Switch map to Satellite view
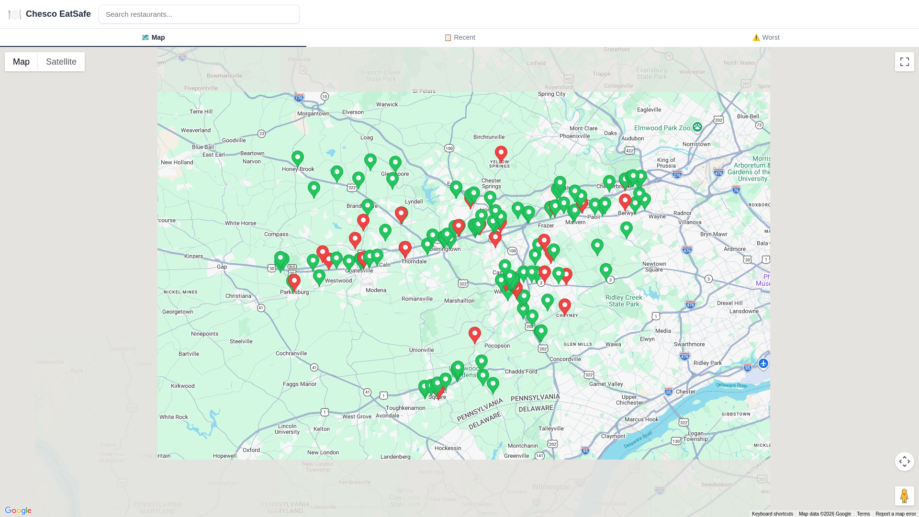 (x=61, y=62)
